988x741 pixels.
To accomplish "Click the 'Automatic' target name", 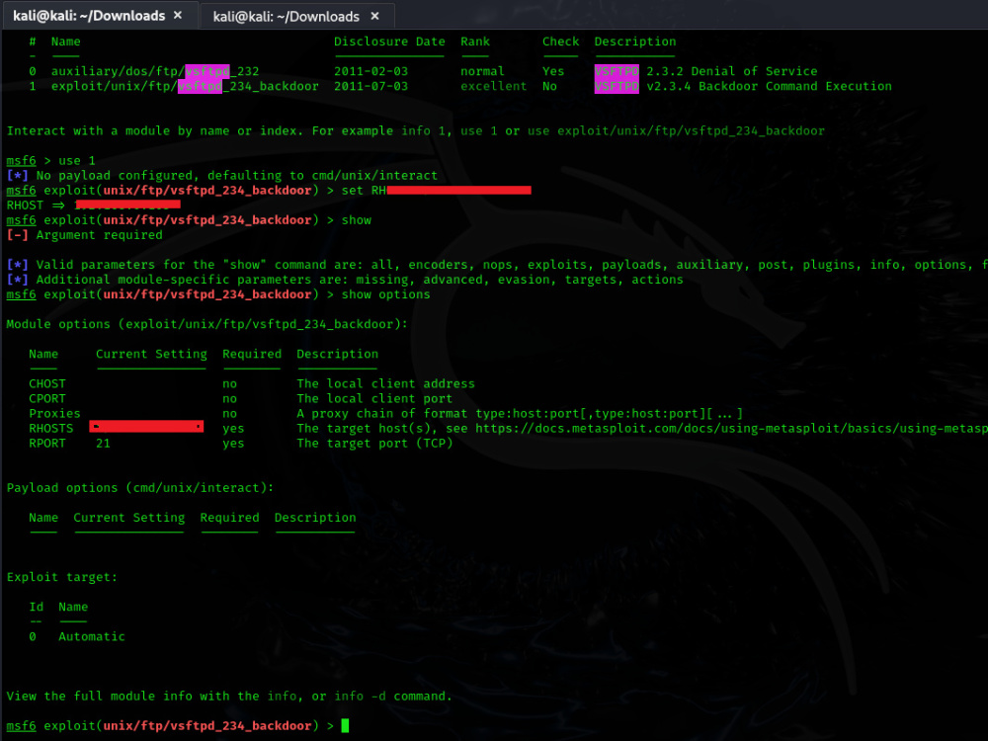I will point(92,637).
